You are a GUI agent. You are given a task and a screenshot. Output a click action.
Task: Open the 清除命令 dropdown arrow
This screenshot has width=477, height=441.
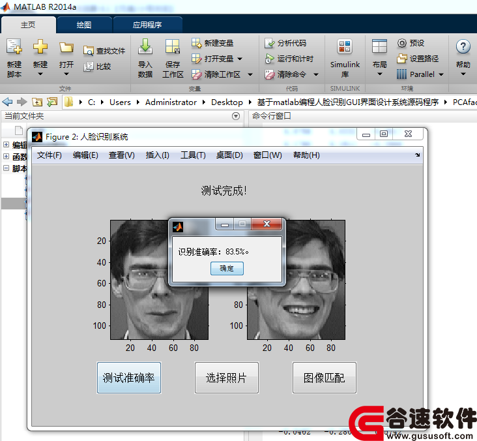pyautogui.click(x=316, y=74)
